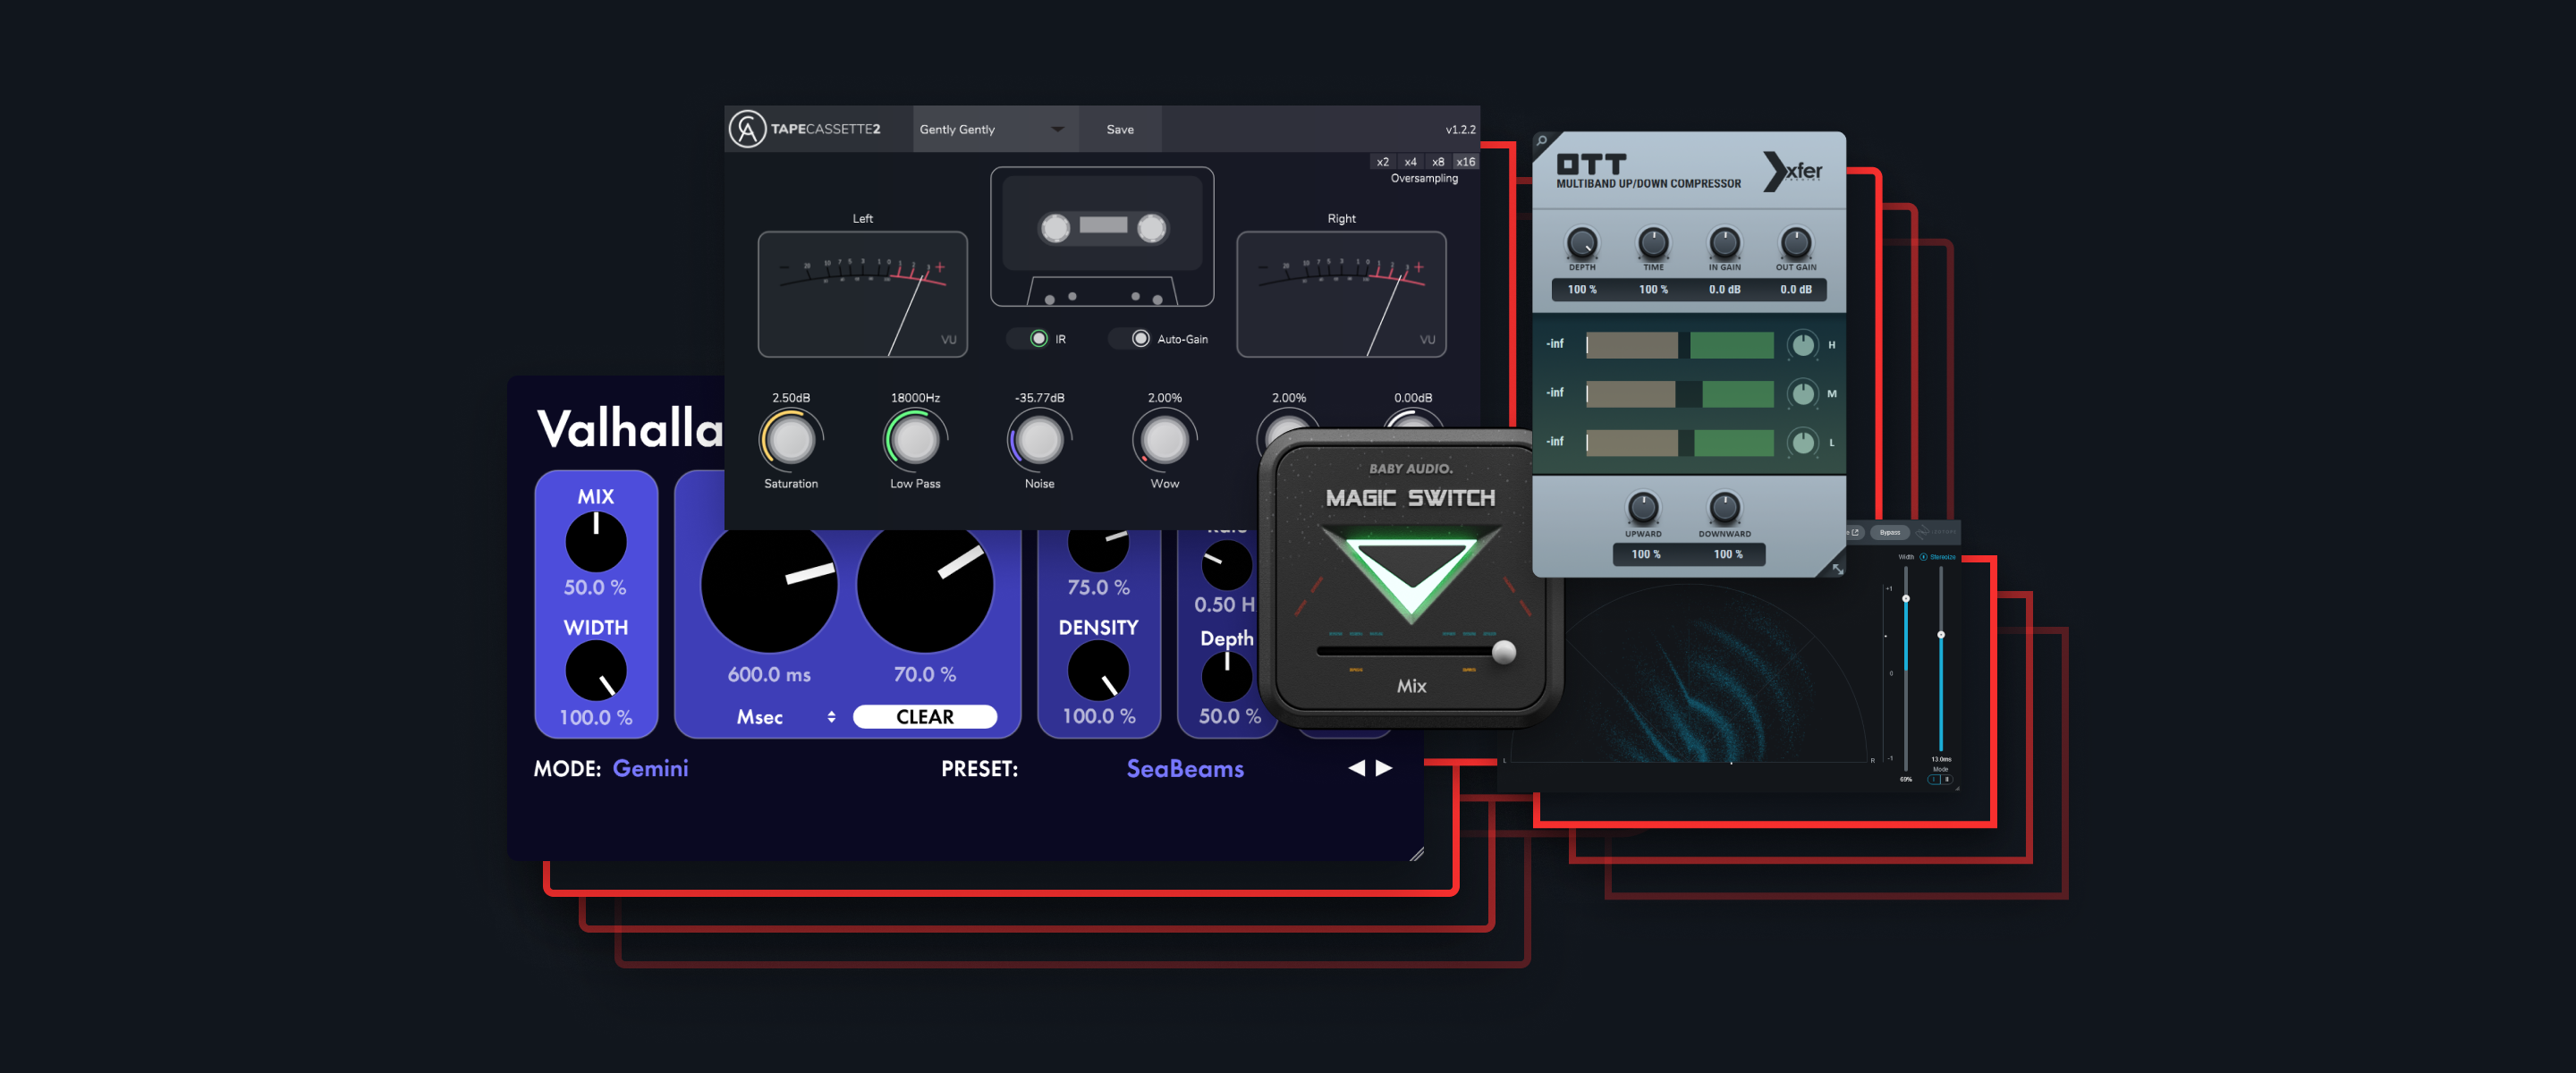Select x16 oversampling in TapeCassette2
Screen dimensions: 2576x1073
click(1466, 161)
